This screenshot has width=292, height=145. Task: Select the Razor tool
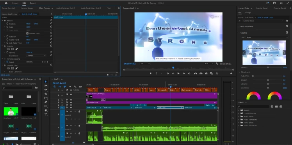pyautogui.click(x=46, y=94)
